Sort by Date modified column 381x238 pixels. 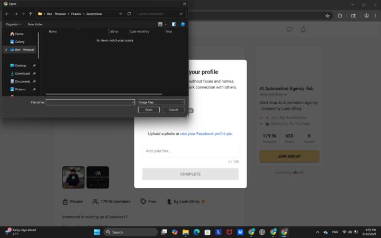click(x=140, y=31)
